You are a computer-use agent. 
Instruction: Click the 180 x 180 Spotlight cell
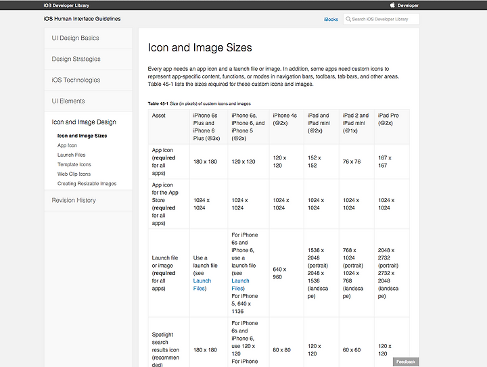(209, 342)
